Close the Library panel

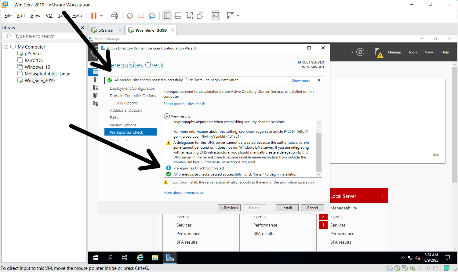[x=82, y=27]
